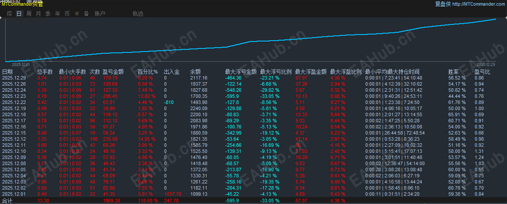The height and width of the screenshot is (204, 507).
Task: Click the 总手数 column header
Action: [x=45, y=72]
